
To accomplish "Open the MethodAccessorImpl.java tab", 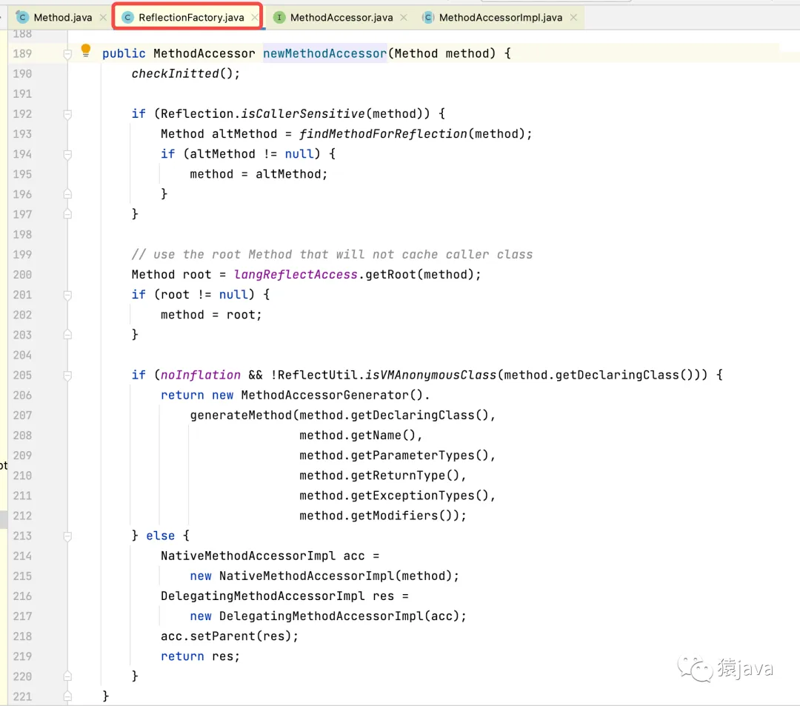I will pos(501,17).
